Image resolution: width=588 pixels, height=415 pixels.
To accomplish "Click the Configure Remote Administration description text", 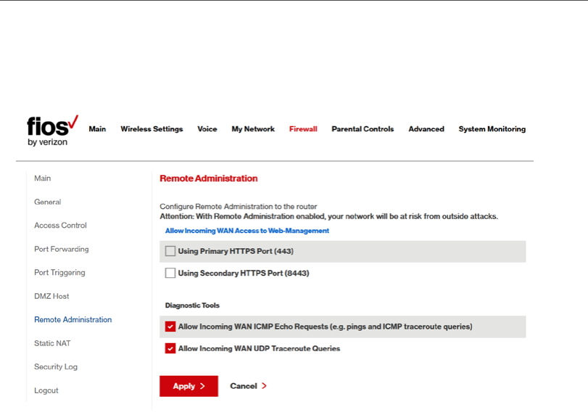I will tap(238, 207).
